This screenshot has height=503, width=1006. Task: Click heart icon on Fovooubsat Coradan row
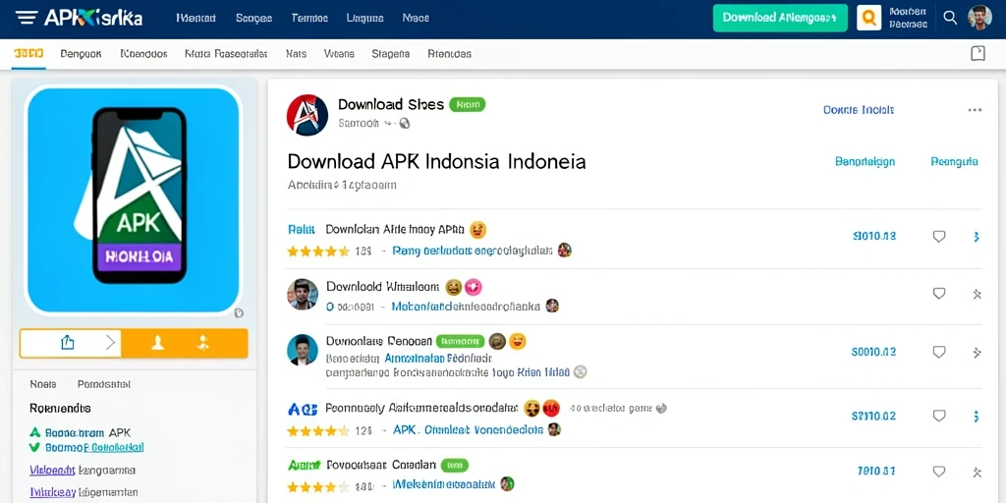938,472
